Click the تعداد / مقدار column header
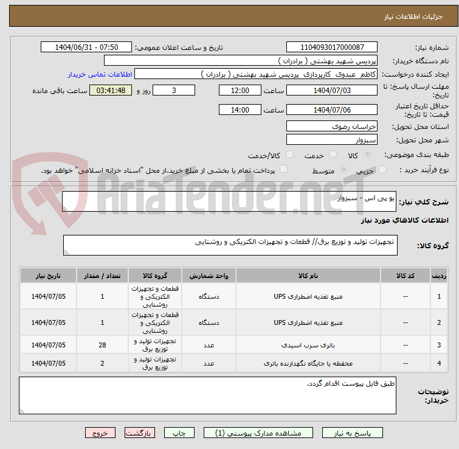459x449 pixels. click(102, 276)
